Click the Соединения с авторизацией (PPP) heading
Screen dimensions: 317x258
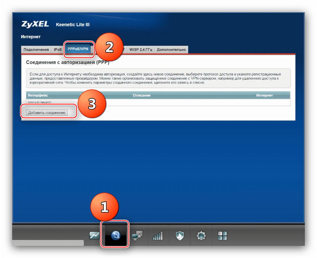(68, 62)
